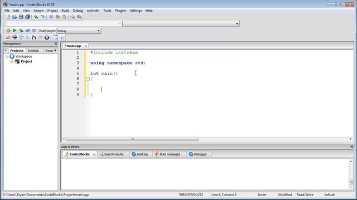Run the program with green play icon

click(15, 31)
